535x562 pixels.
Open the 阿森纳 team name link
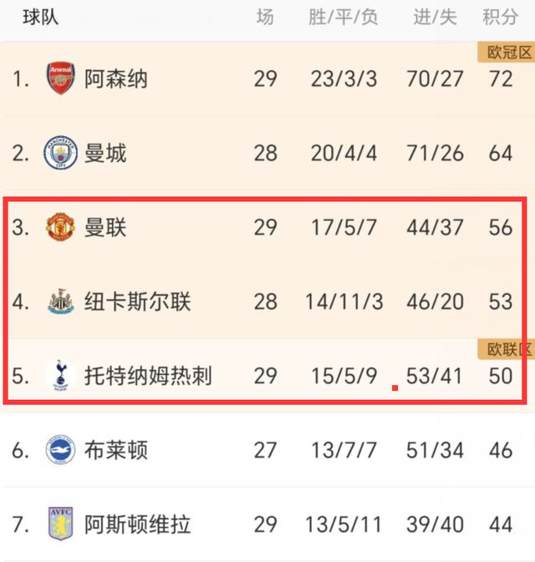(116, 79)
